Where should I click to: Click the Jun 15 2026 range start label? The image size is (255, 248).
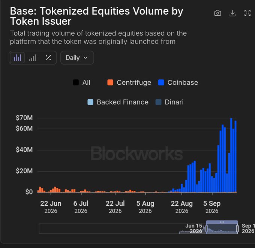pos(194,229)
